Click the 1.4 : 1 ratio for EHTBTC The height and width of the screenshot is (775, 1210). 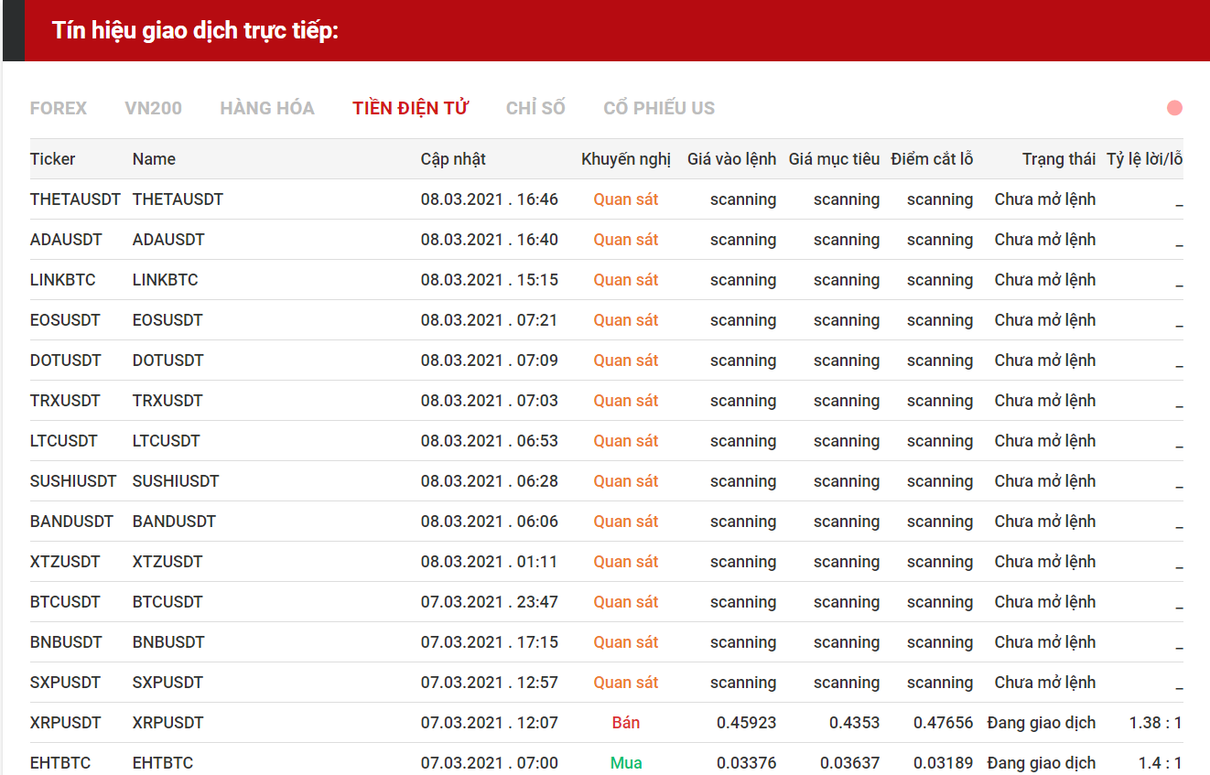click(x=1161, y=763)
